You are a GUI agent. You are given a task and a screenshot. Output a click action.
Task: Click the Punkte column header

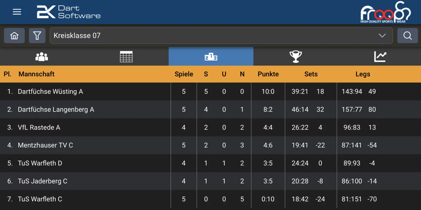[268, 74]
